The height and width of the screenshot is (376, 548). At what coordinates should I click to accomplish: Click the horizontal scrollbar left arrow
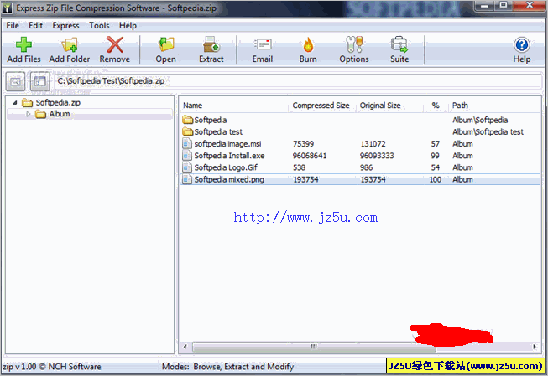click(x=185, y=347)
